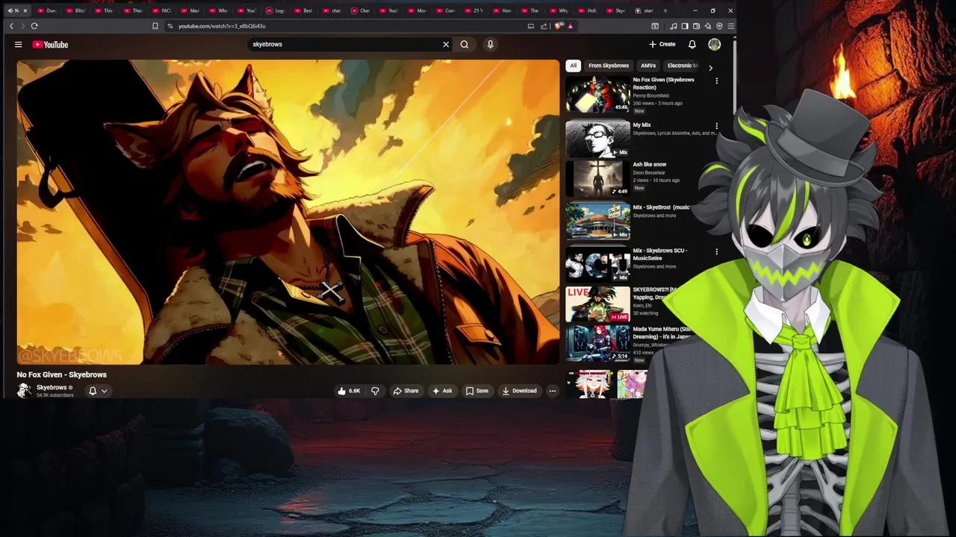
Task: Open subscription notification bell dropdown
Action: (99, 391)
